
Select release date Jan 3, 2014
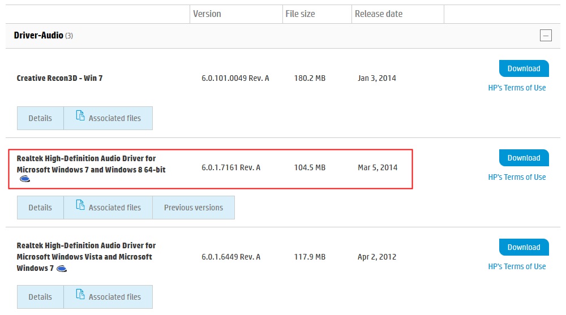tap(377, 78)
